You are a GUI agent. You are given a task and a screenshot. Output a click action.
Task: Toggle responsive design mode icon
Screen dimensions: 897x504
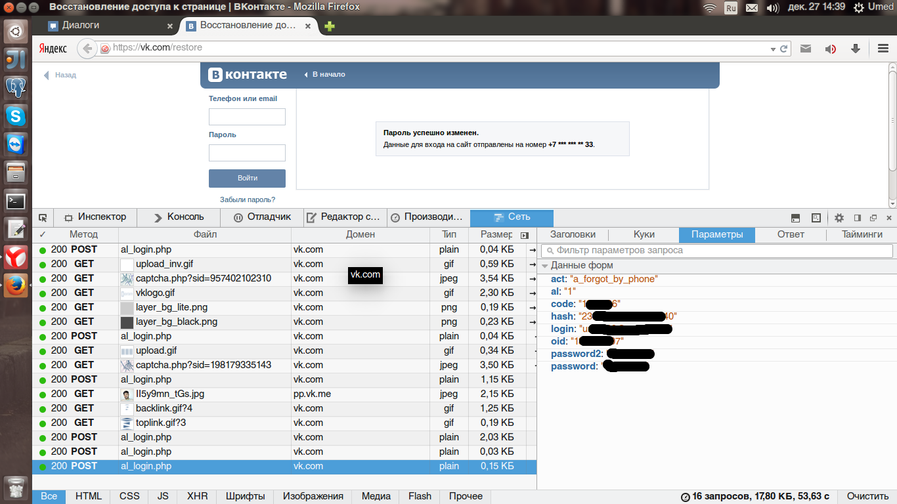[x=816, y=217]
